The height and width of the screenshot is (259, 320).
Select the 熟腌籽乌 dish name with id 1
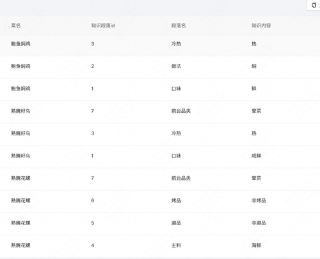[20, 156]
